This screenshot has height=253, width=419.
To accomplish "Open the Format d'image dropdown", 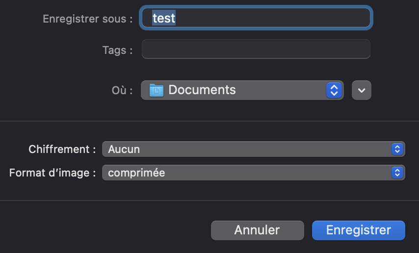I will click(x=254, y=173).
